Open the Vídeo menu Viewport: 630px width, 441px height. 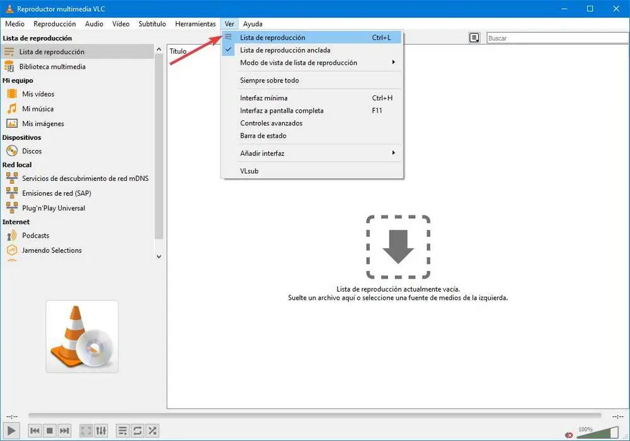[x=121, y=24]
